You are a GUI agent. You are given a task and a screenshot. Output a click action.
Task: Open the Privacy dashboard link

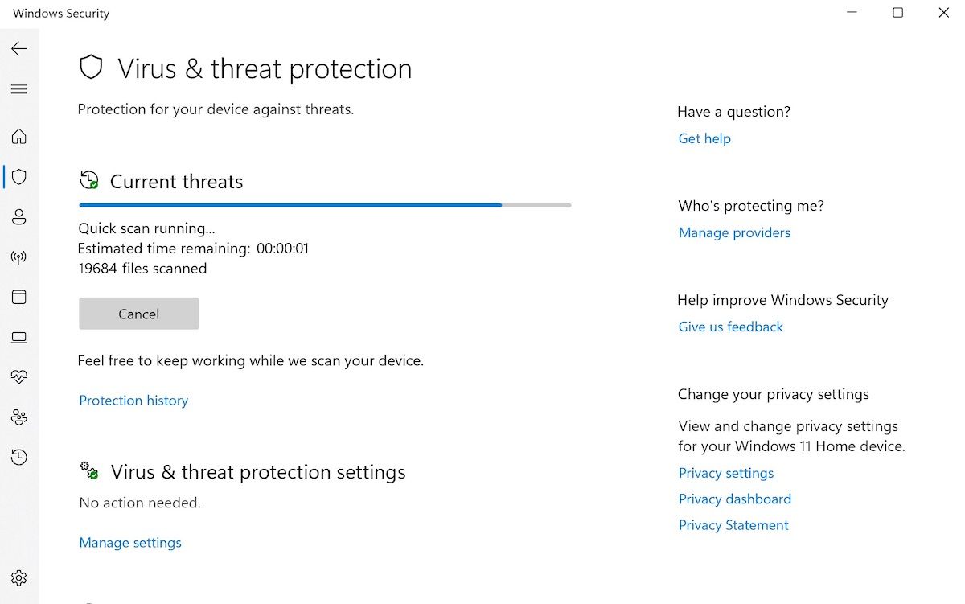pos(734,499)
